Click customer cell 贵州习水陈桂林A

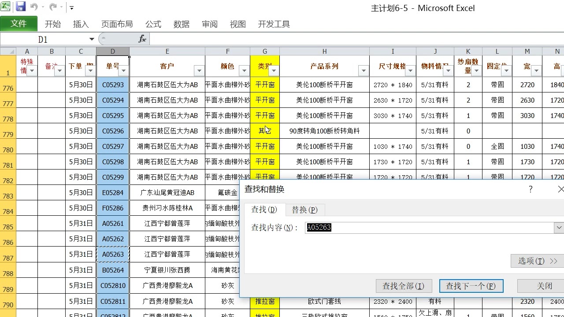[x=167, y=208]
